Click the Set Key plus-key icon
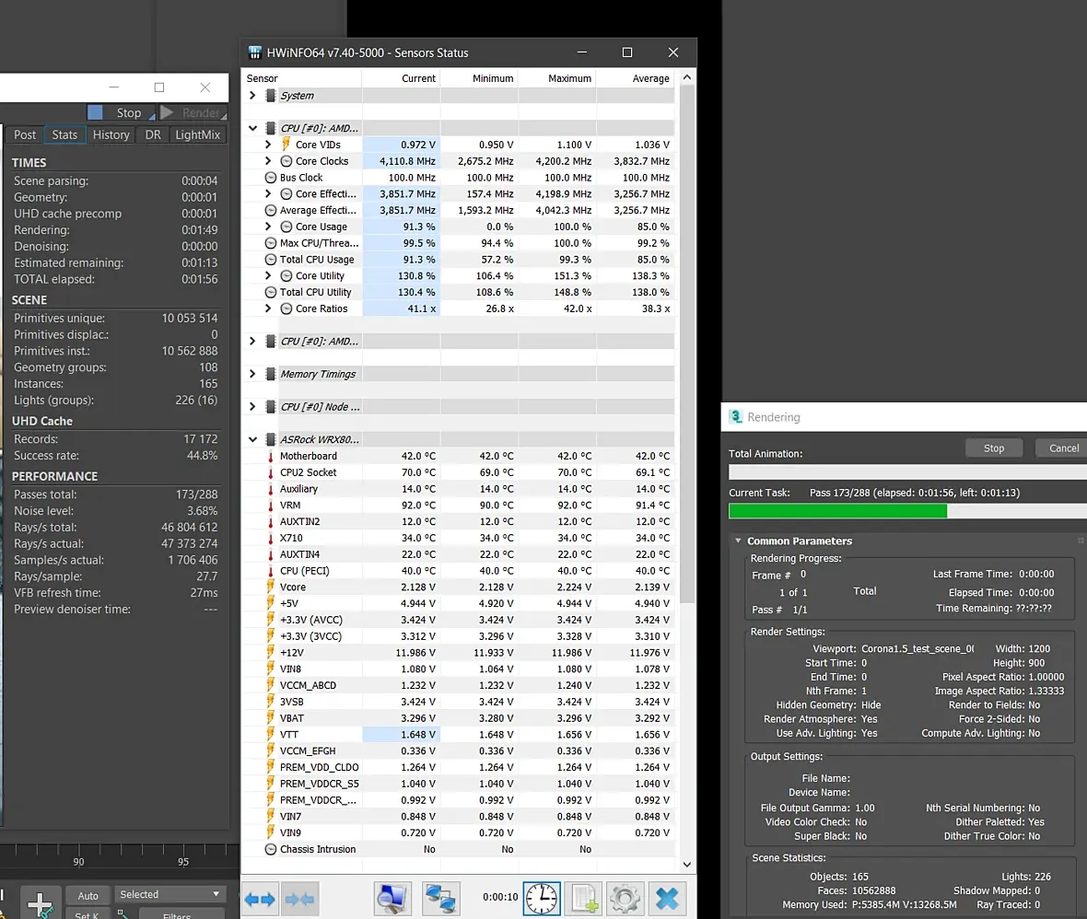The width and height of the screenshot is (1087, 919). click(x=41, y=903)
